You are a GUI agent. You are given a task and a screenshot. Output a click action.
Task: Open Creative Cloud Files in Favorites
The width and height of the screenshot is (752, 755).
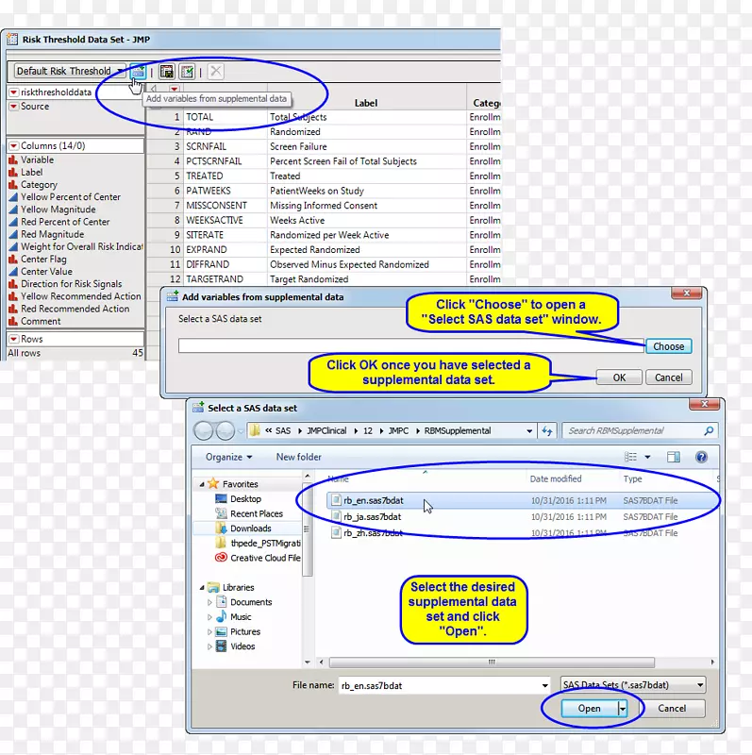[264, 558]
